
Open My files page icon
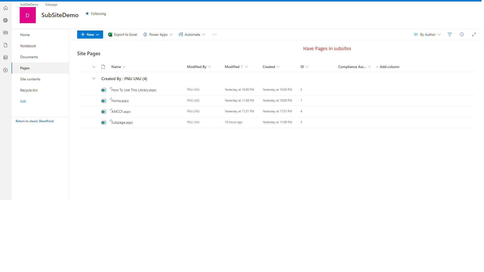click(x=6, y=45)
